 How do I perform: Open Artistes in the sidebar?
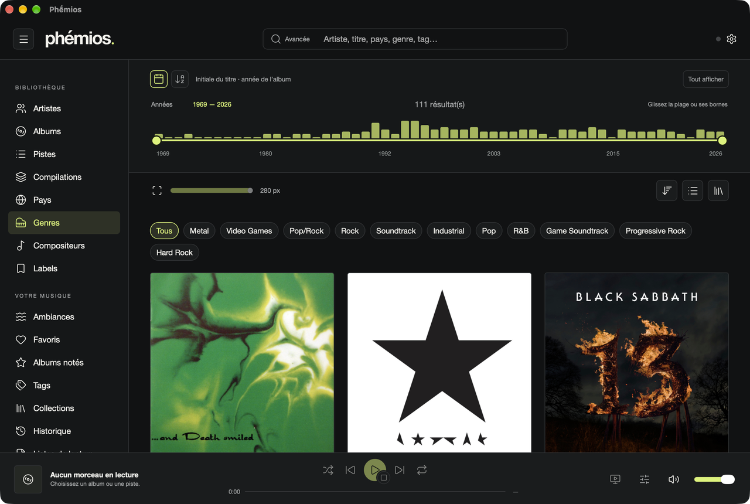(64, 108)
